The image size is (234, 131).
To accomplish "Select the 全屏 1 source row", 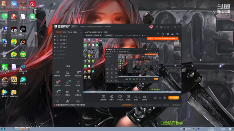I will click(68, 43).
